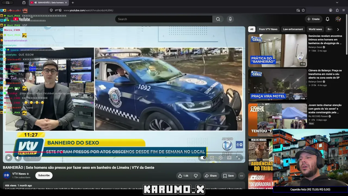The width and height of the screenshot is (348, 196).
Task: Open the player settings gear
Action: [220, 158]
